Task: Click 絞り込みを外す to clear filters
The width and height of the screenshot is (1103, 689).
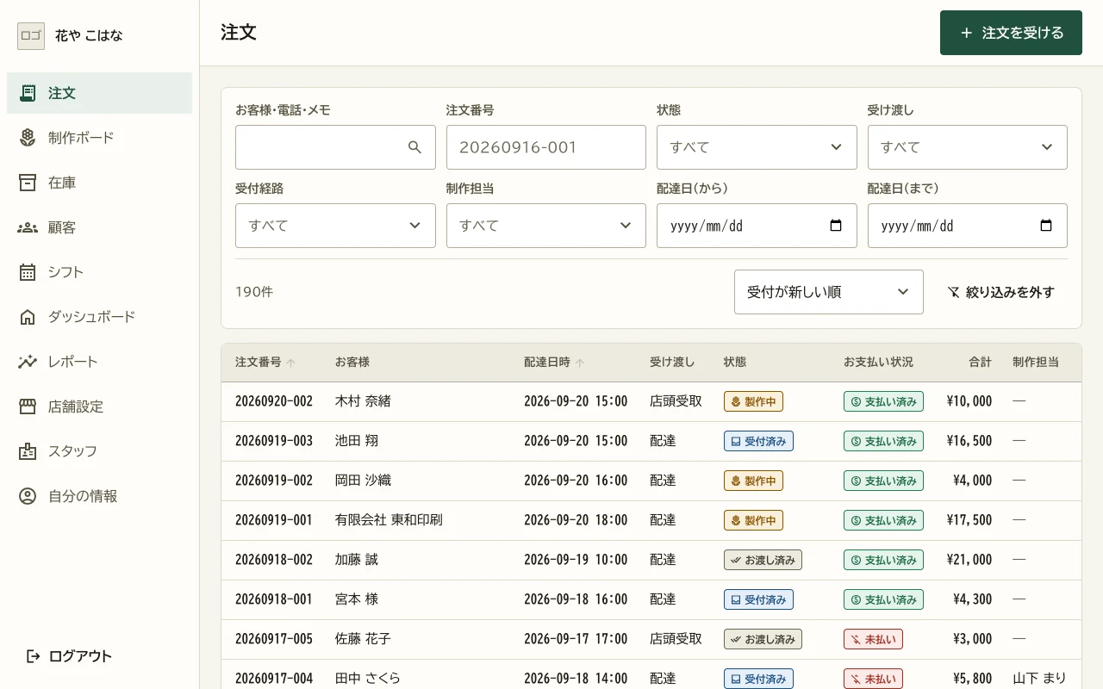Action: [1000, 292]
